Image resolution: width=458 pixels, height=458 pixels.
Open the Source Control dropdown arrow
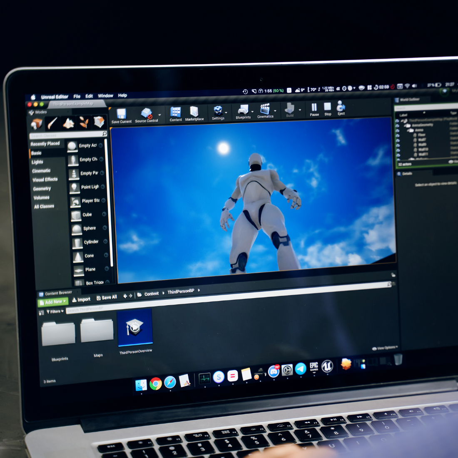click(x=159, y=115)
